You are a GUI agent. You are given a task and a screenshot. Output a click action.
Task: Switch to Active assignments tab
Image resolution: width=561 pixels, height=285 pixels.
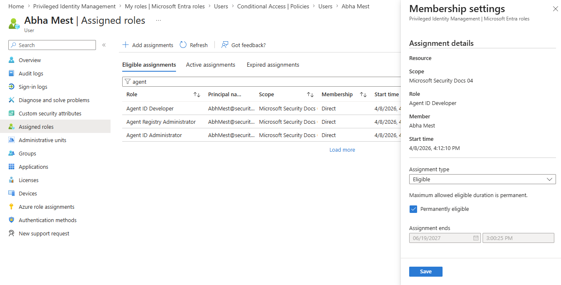(x=211, y=65)
